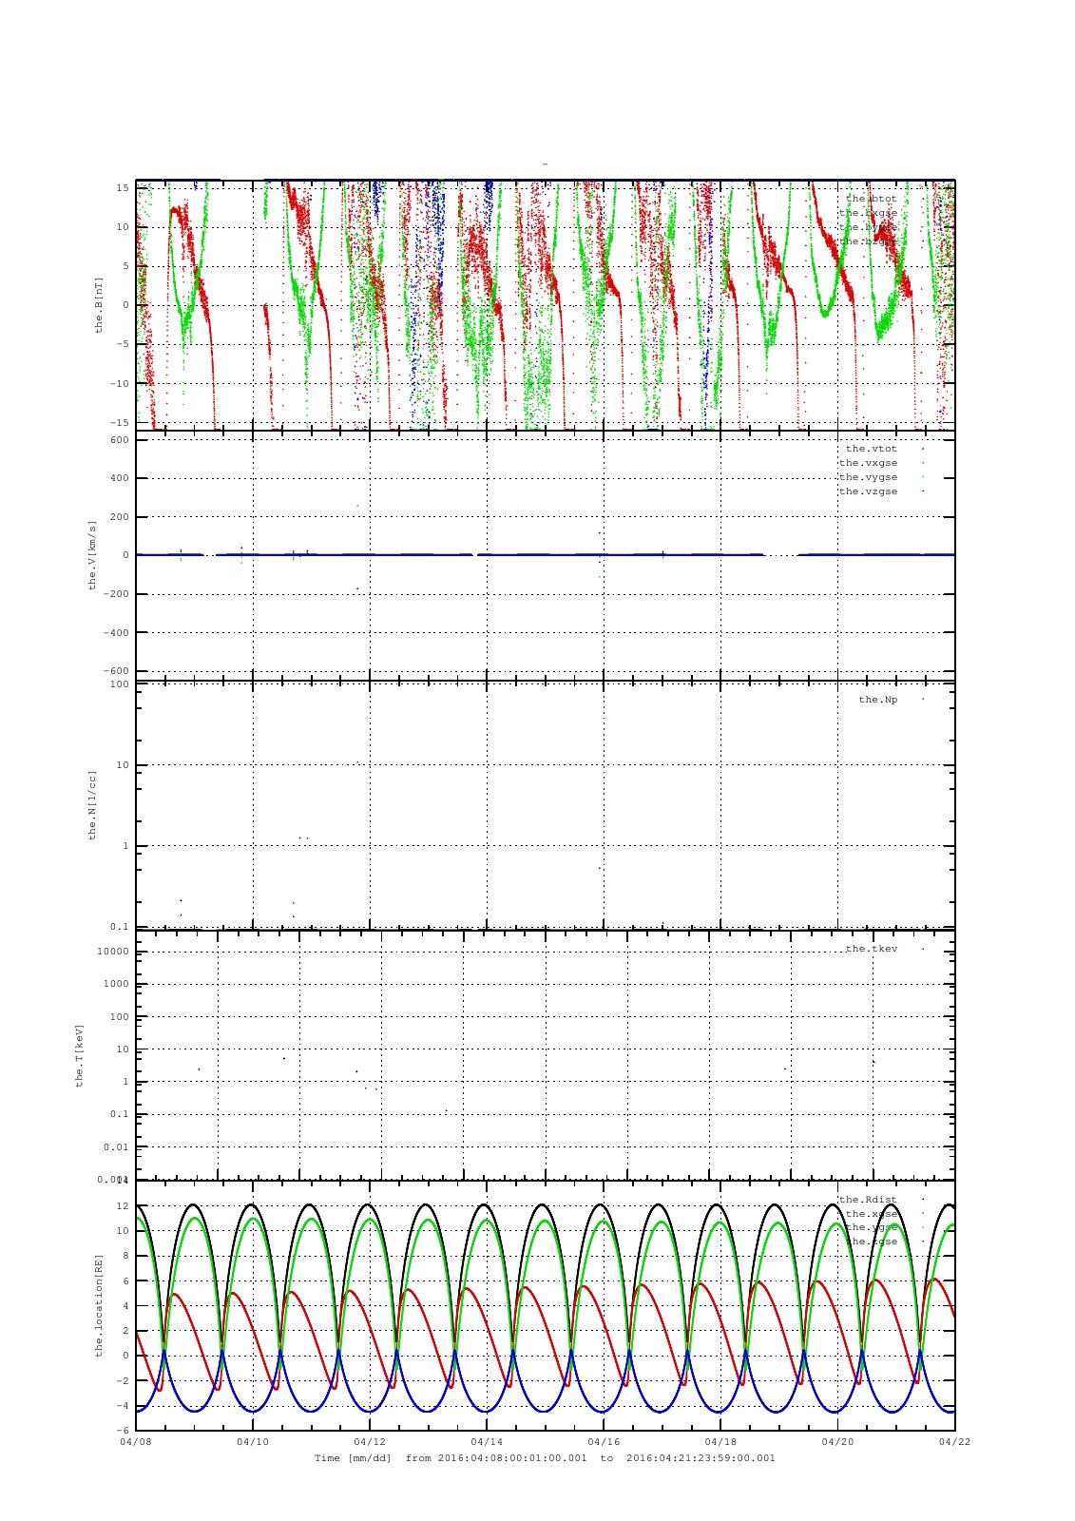Select the 04/14 date tick label
This screenshot has height=1521, width=1075.
(487, 1441)
